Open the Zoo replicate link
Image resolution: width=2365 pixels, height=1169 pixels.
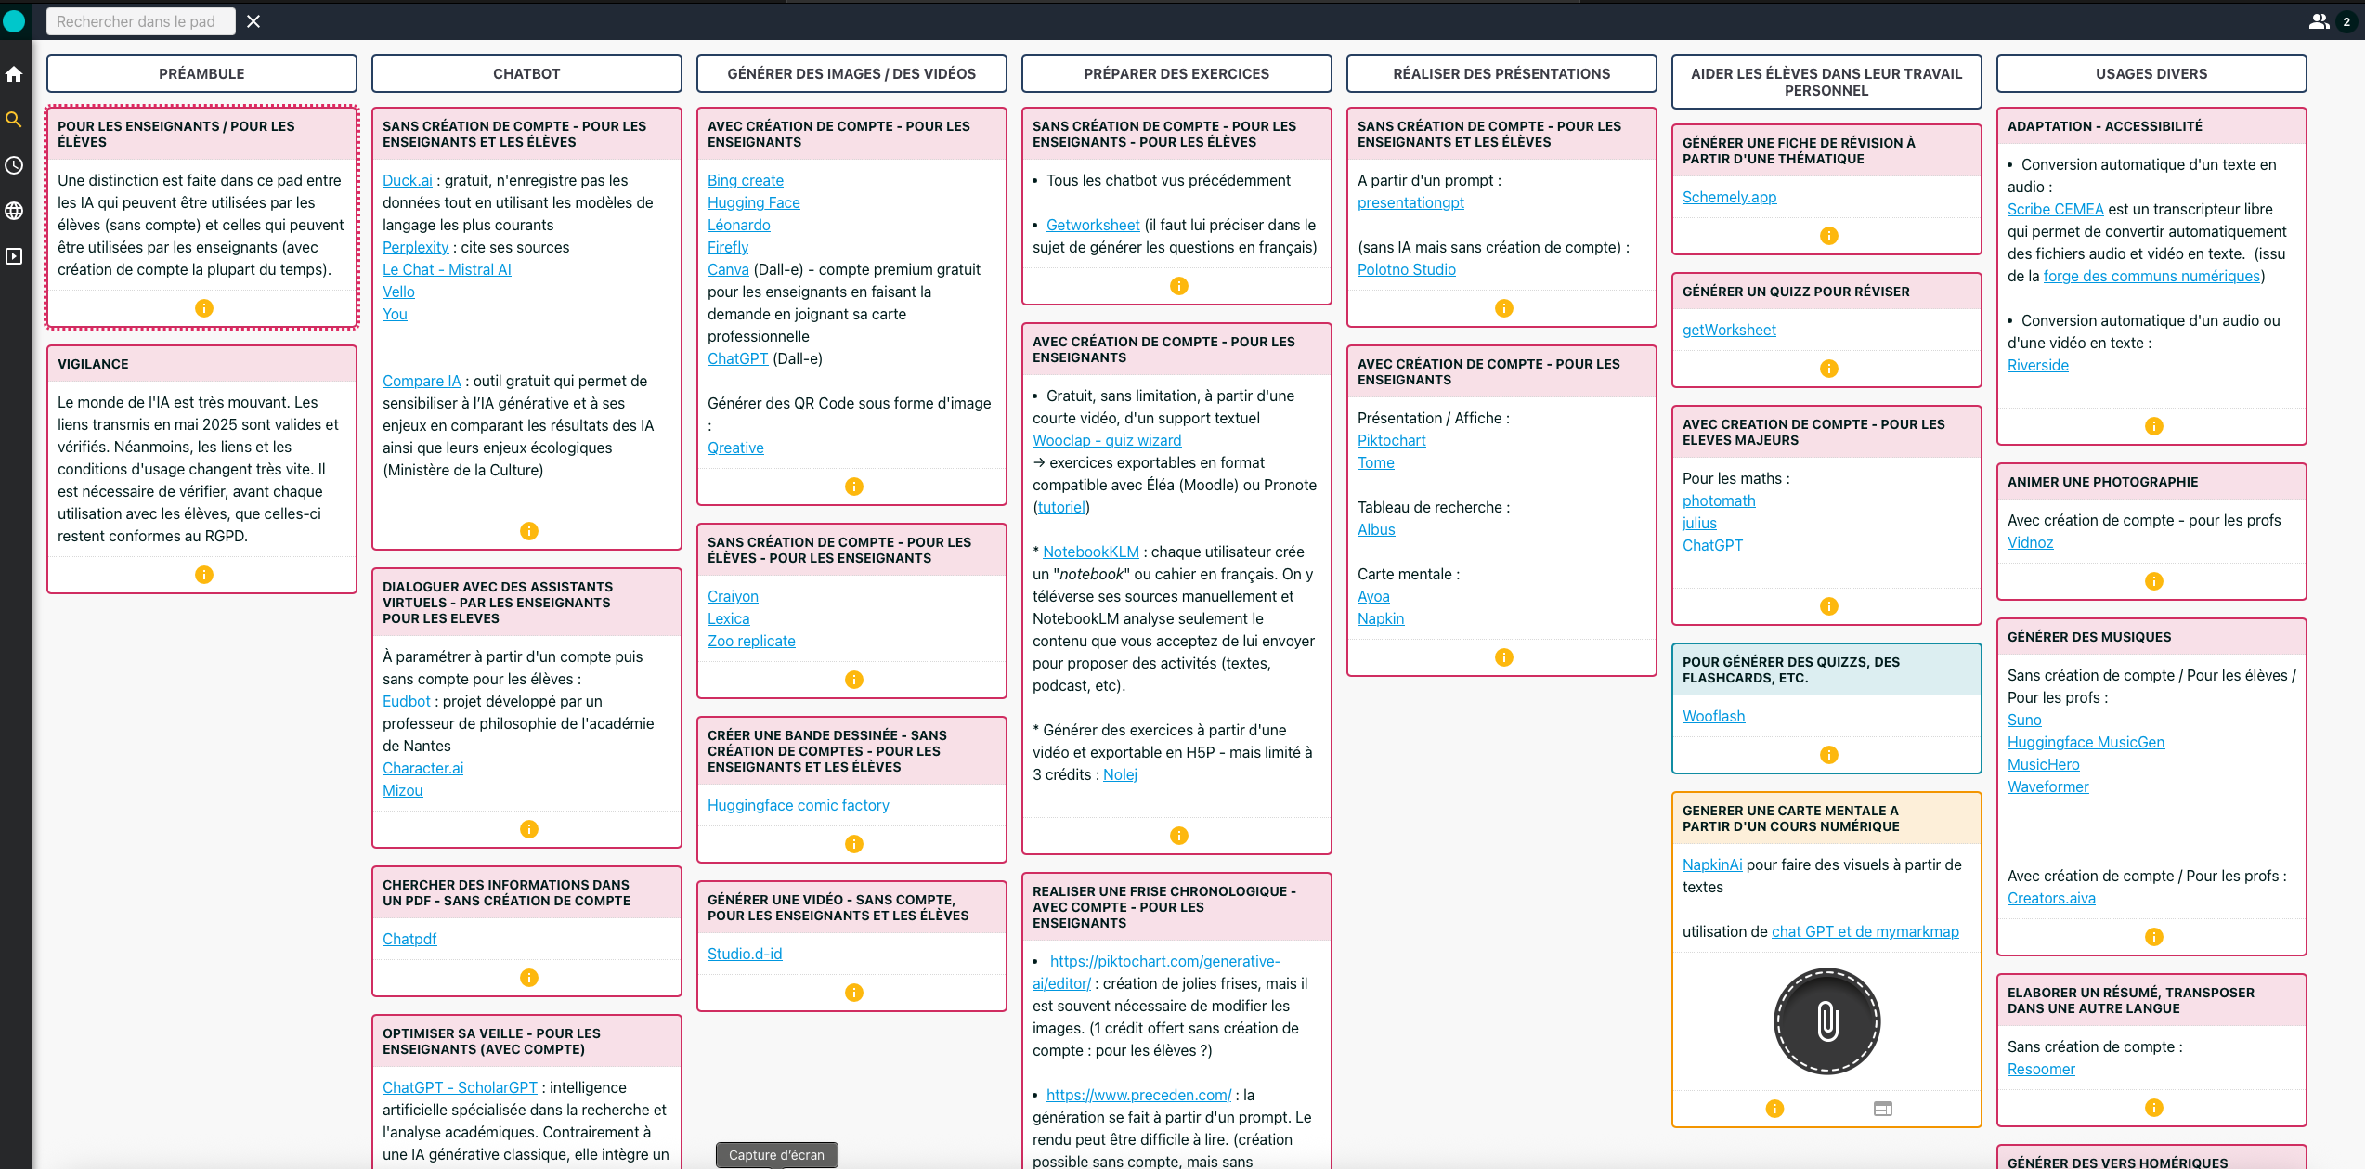(x=751, y=641)
